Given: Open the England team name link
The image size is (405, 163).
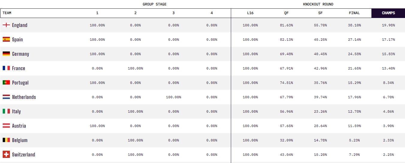Looking at the screenshot, I should point(19,25).
